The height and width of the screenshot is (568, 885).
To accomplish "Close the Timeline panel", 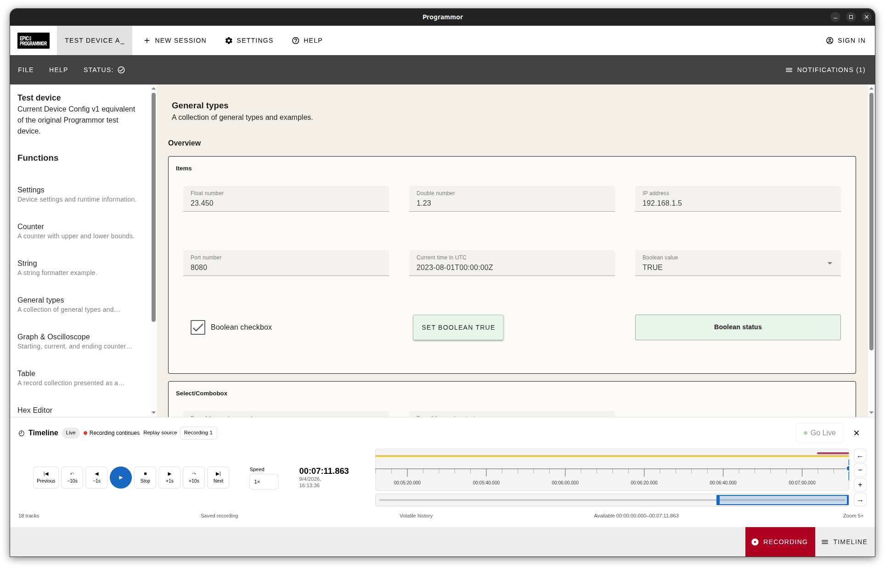I will pyautogui.click(x=857, y=433).
